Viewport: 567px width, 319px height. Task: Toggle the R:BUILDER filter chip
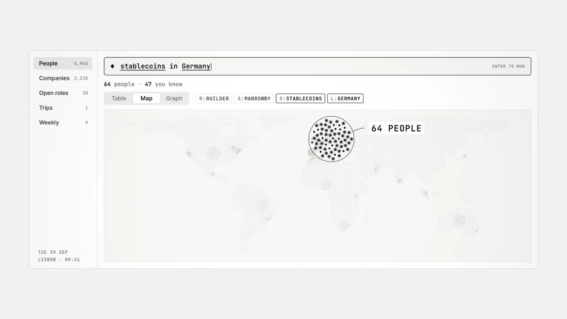pyautogui.click(x=214, y=99)
